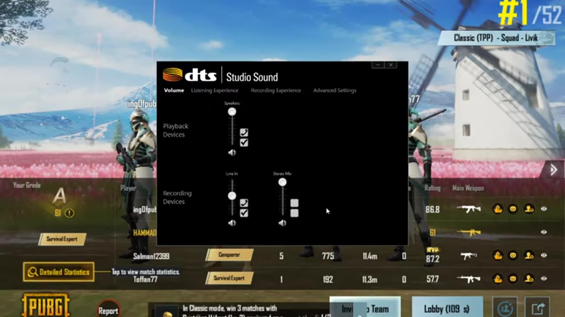Click the DTS logo in Studio Sound
This screenshot has width=565, height=317.
(x=190, y=74)
